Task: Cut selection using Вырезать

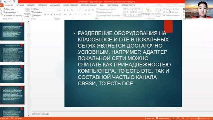Action: [x=9, y=9]
